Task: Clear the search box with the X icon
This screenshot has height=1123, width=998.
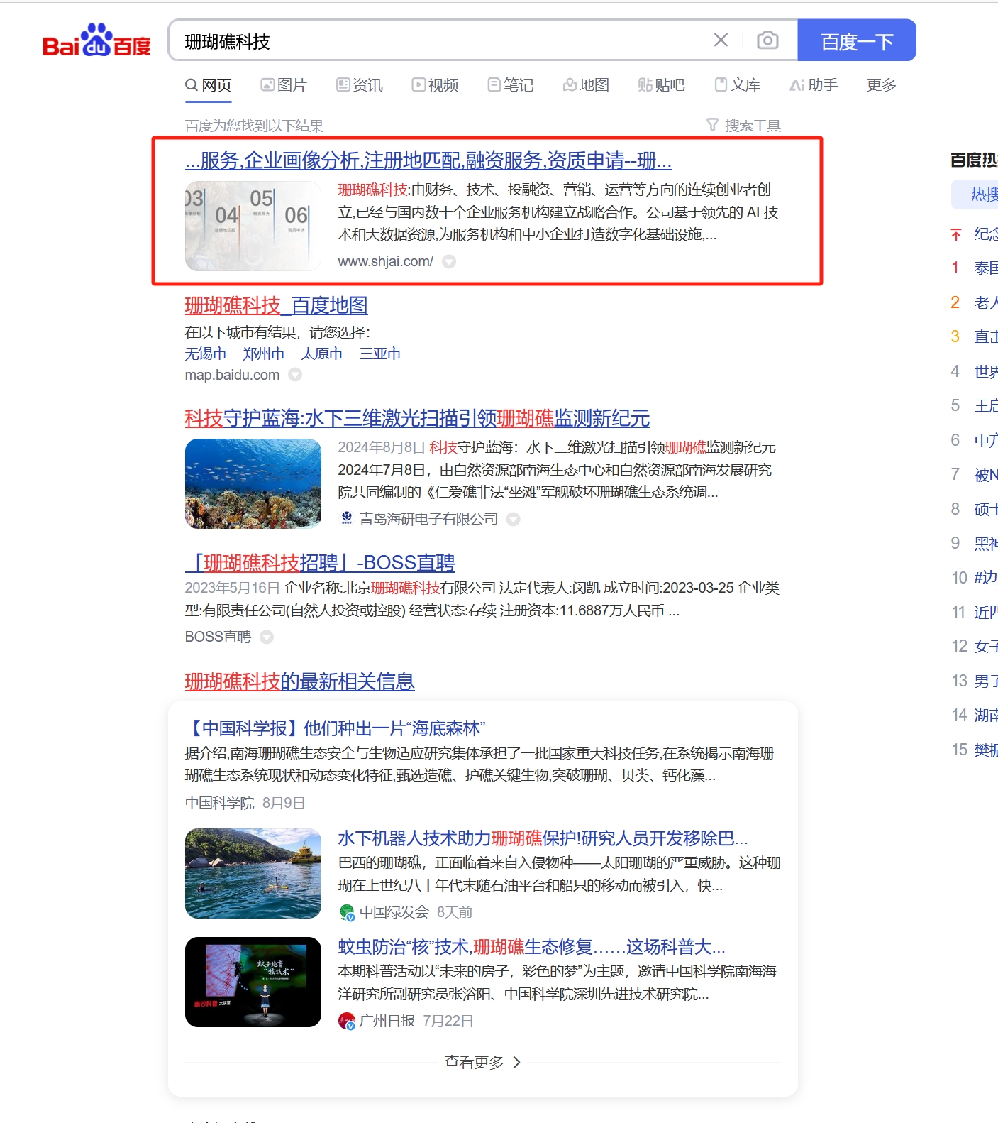Action: 721,40
